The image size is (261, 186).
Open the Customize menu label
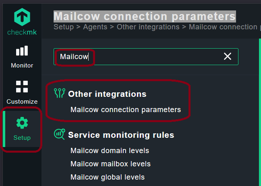[x=22, y=102]
